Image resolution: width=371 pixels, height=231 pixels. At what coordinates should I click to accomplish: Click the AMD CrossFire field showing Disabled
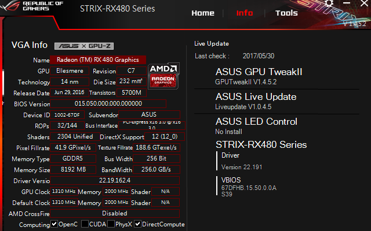[115, 213]
